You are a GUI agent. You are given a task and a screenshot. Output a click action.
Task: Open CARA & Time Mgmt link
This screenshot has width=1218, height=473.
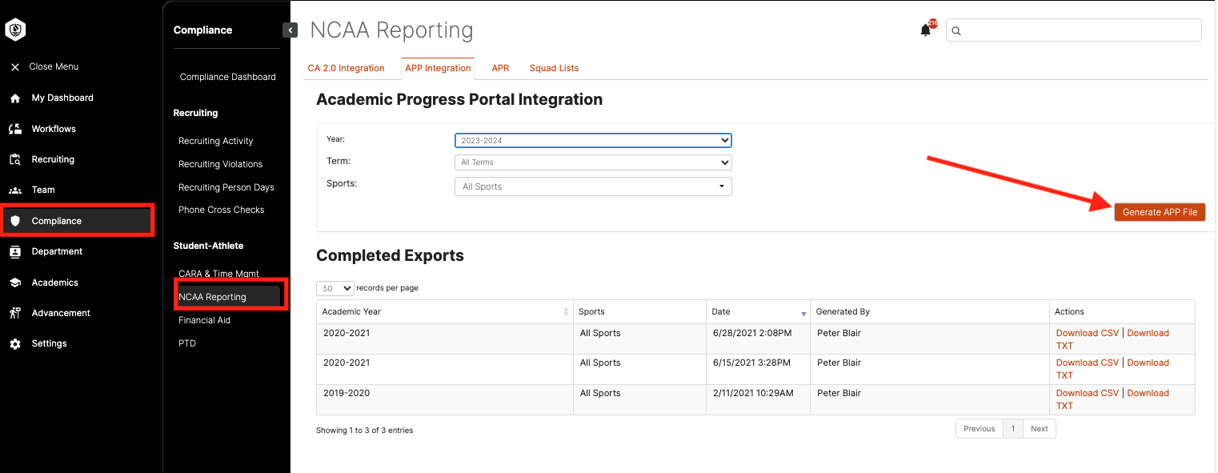point(218,275)
